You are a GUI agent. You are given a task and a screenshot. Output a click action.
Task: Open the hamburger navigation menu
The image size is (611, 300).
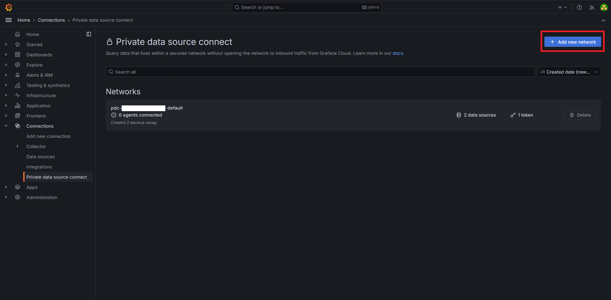point(9,20)
